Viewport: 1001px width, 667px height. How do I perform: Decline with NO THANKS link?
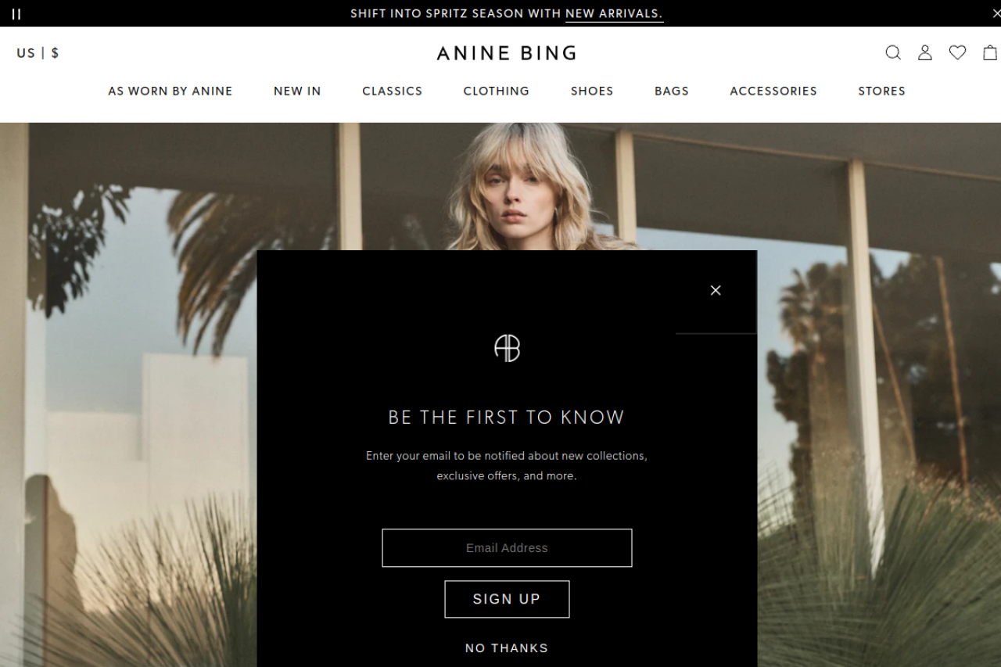click(x=507, y=648)
